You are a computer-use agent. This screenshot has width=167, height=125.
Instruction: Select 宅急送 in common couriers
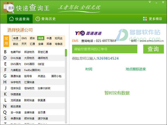[58, 44]
